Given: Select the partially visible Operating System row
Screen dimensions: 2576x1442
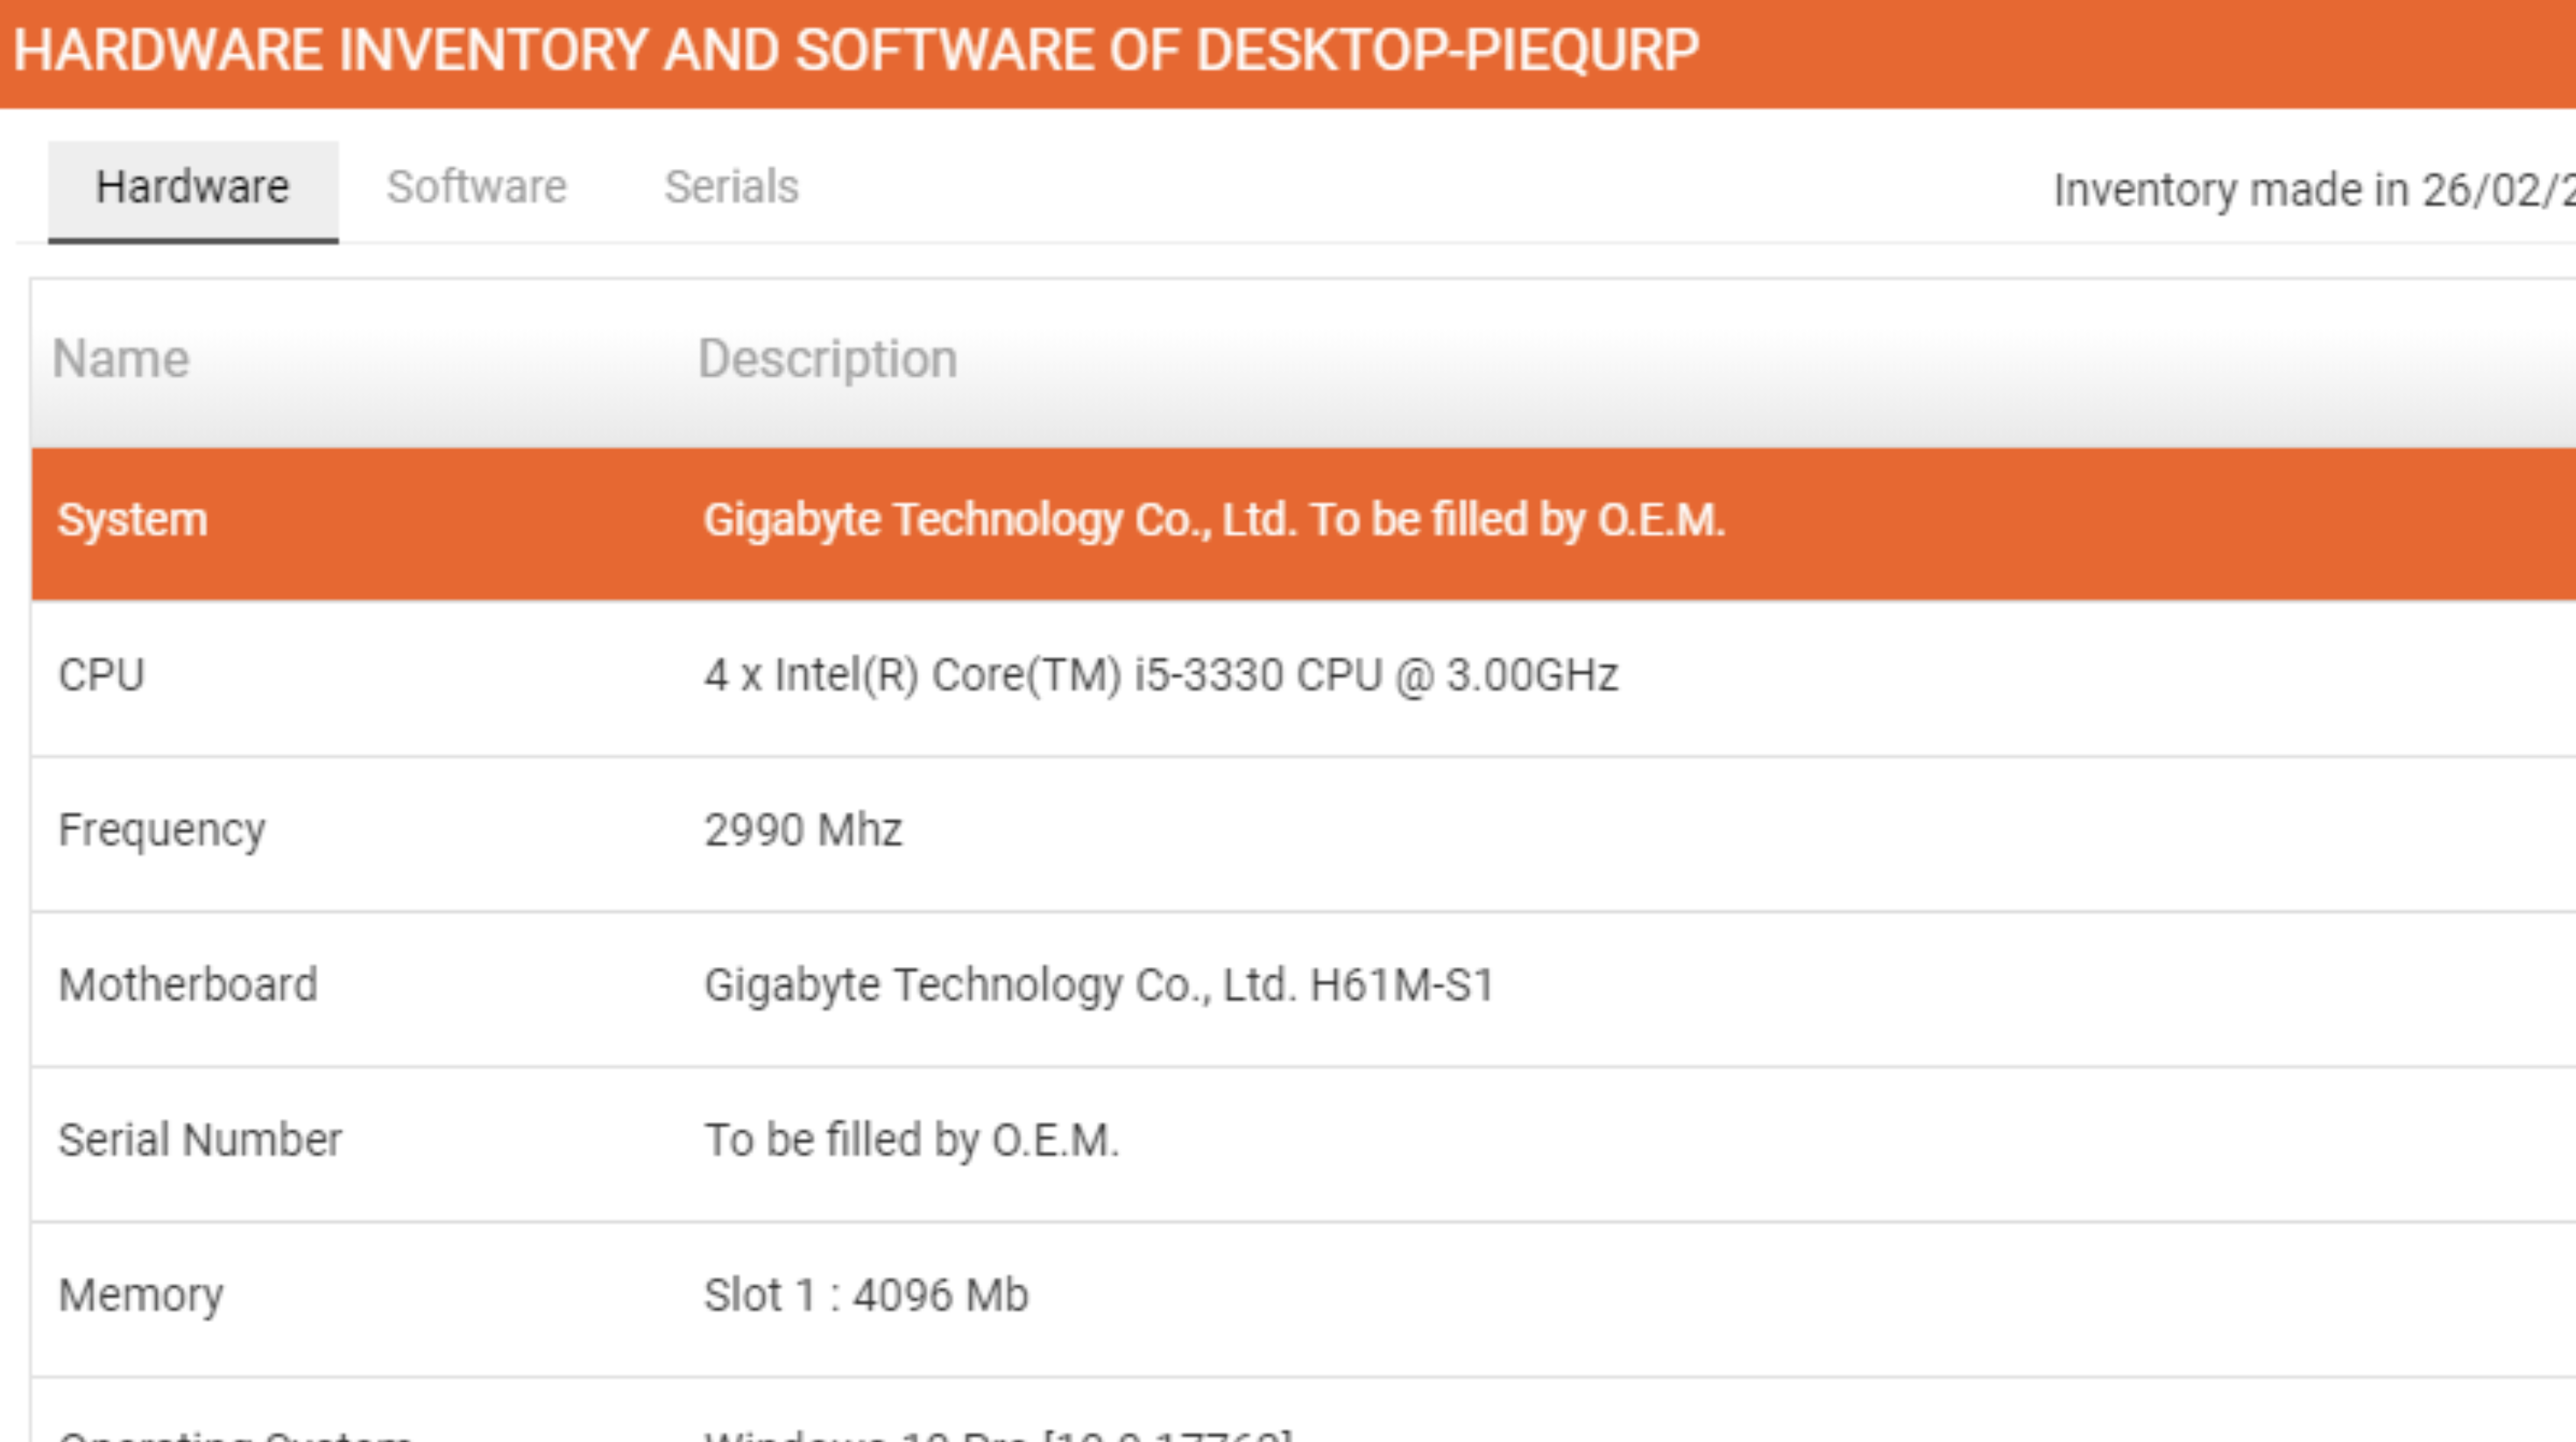Looking at the screenshot, I should 1304,1410.
